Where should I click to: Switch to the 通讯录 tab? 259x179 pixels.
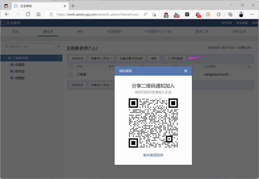[x=48, y=31]
